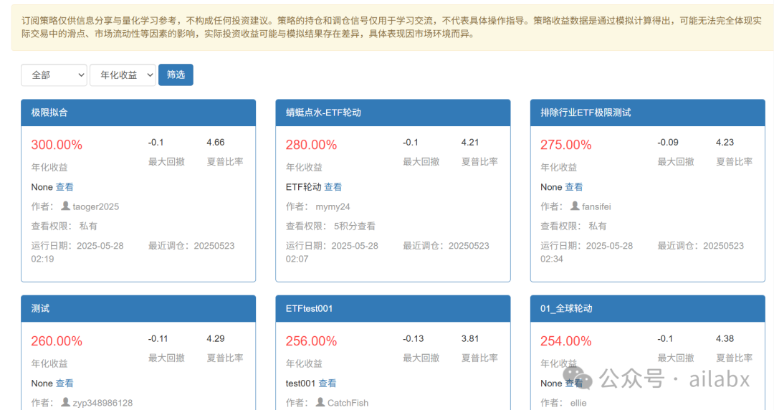
Task: Click the -0.11 max drawdown value
Action: coord(158,338)
